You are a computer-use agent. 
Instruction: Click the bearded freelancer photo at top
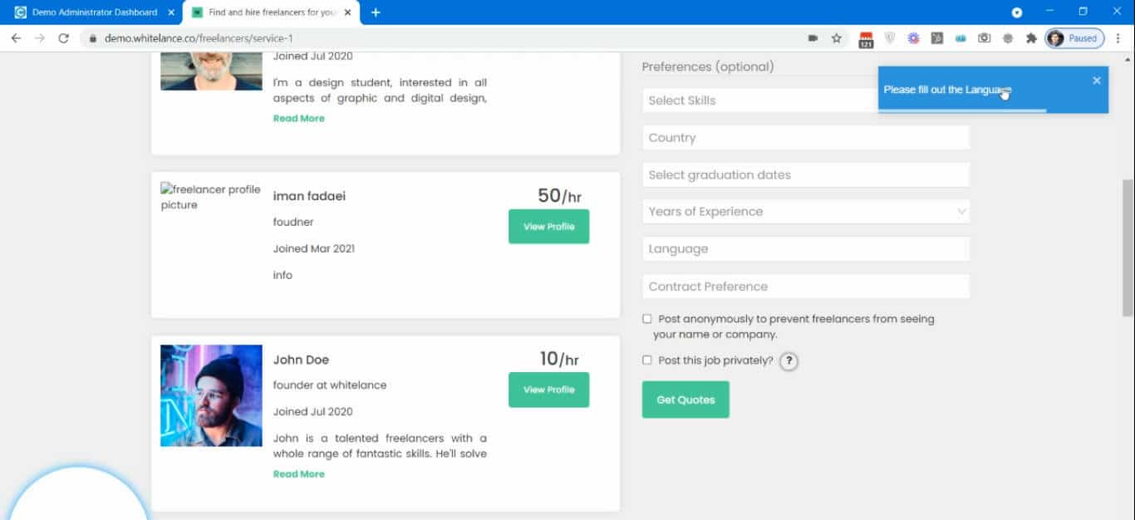tap(211, 71)
